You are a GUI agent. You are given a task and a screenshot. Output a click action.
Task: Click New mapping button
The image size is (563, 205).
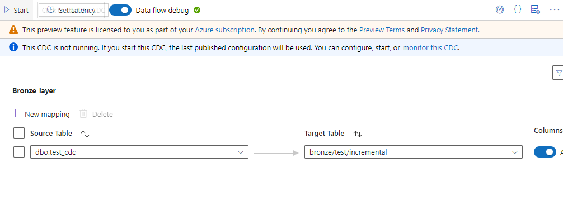(40, 114)
